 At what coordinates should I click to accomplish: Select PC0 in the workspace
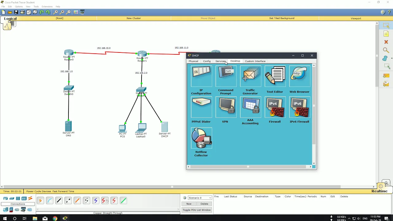click(x=122, y=129)
